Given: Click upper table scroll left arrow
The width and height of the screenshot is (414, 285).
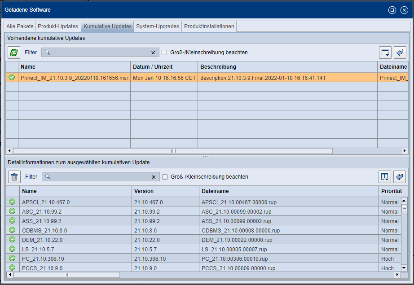Looking at the screenshot, I should [9, 151].
